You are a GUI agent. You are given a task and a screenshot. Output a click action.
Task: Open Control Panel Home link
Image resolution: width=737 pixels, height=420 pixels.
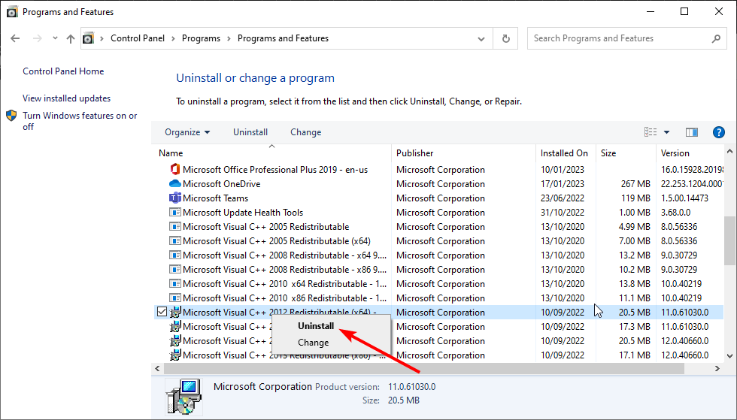coord(63,71)
